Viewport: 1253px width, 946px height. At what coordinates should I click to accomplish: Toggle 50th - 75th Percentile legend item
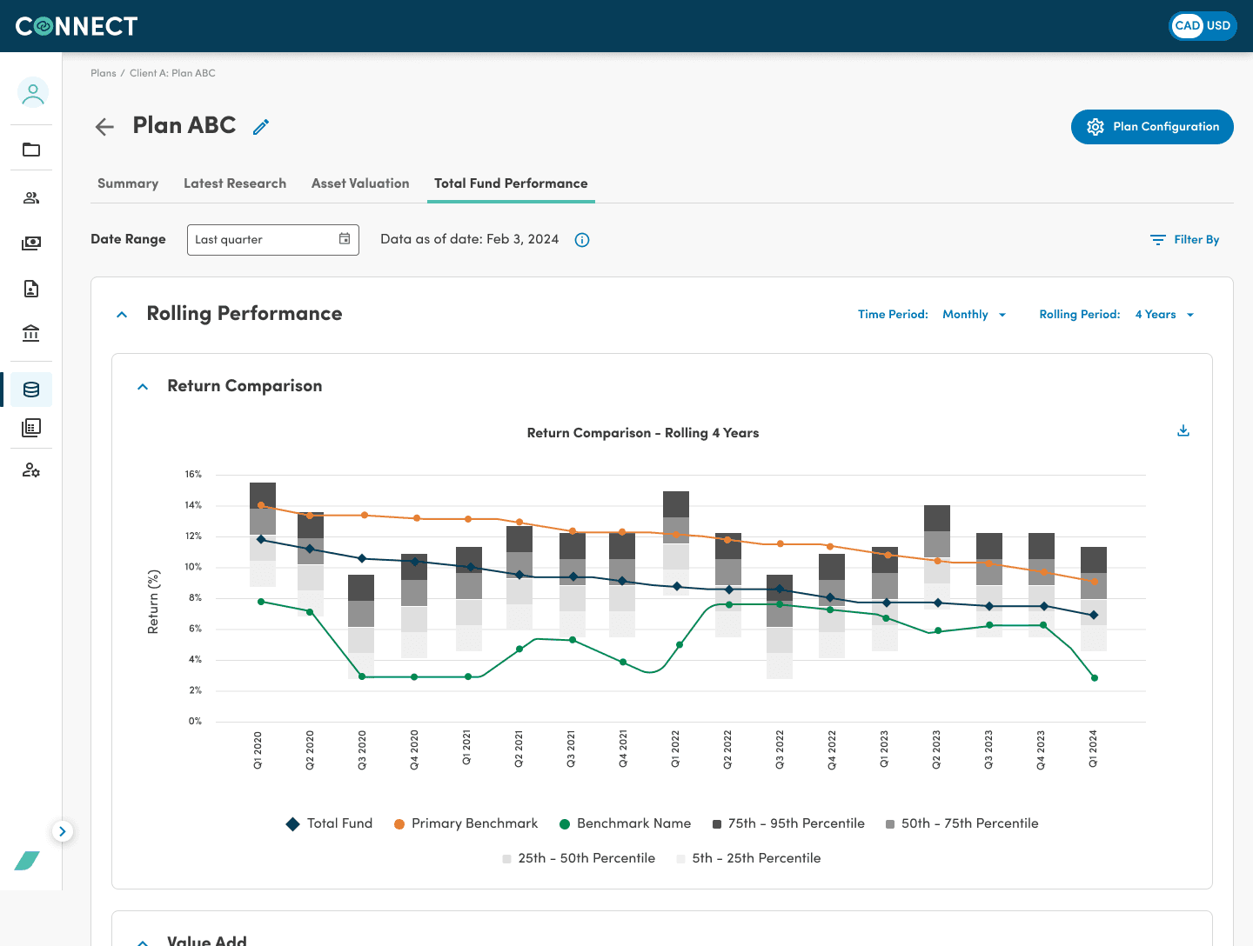click(962, 823)
